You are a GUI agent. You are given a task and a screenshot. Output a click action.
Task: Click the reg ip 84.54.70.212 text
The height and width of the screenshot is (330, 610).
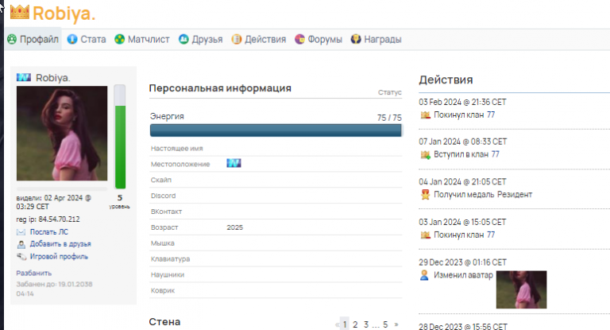[x=48, y=219]
